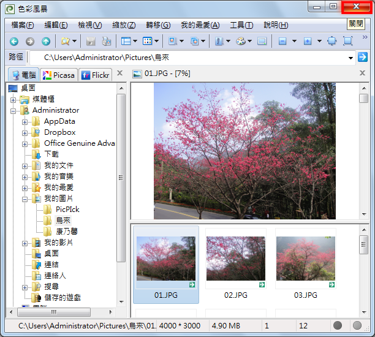The width and height of the screenshot is (375, 337).
Task: Open the path history dropdown
Action: coord(350,58)
